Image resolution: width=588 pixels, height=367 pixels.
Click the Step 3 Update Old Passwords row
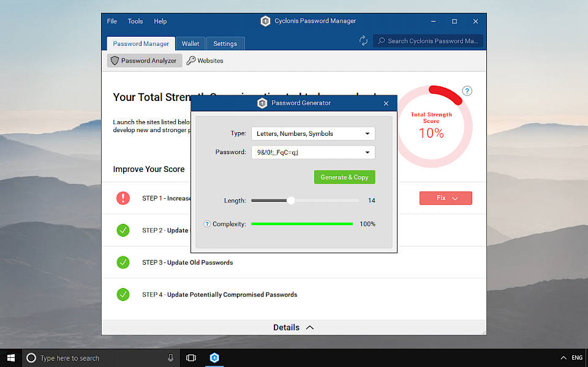tap(294, 262)
